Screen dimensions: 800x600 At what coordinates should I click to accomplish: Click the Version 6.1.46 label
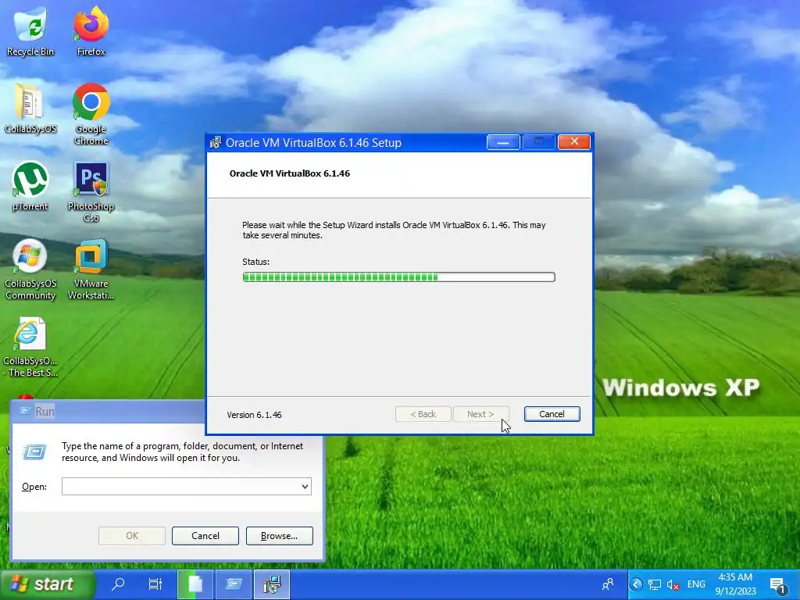tap(254, 415)
